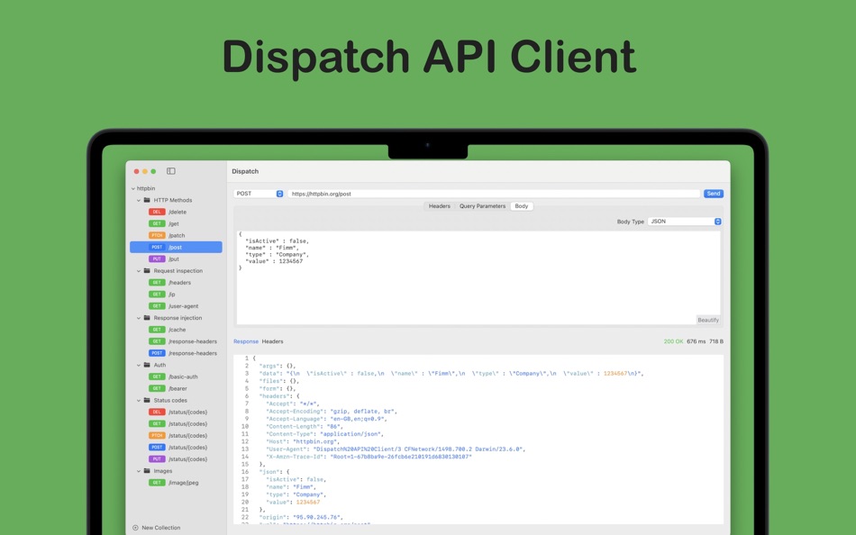Send the request
The height and width of the screenshot is (535, 856).
click(x=714, y=194)
